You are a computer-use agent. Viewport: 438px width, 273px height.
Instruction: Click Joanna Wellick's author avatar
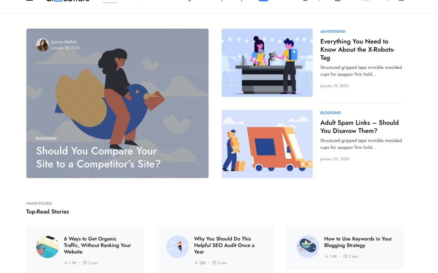coord(42,45)
